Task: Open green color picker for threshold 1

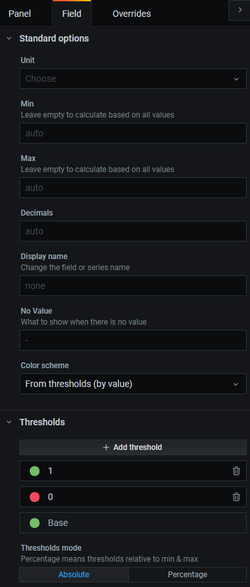Action: (x=35, y=471)
